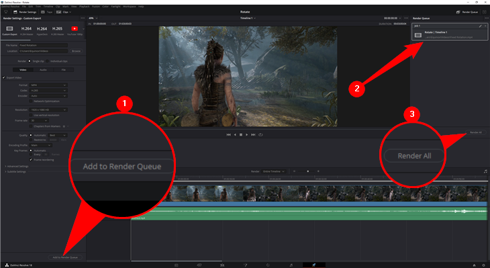Viewport: 490px width, 268px height.
Task: Open the quality Best dropdown
Action: pyautogui.click(x=58, y=136)
